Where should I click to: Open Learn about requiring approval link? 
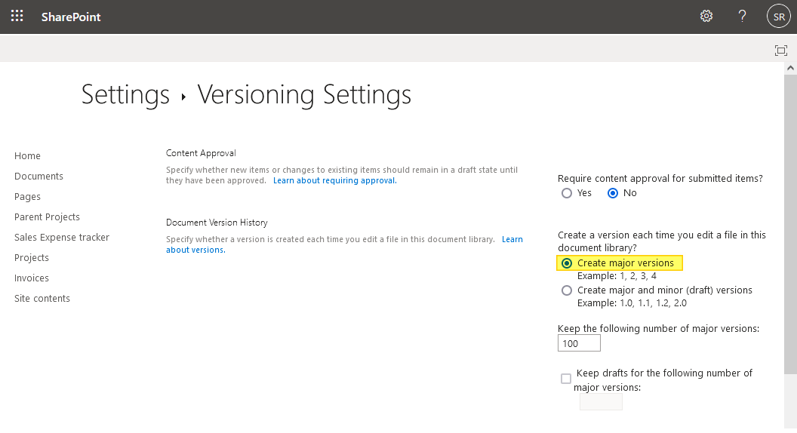coord(334,181)
